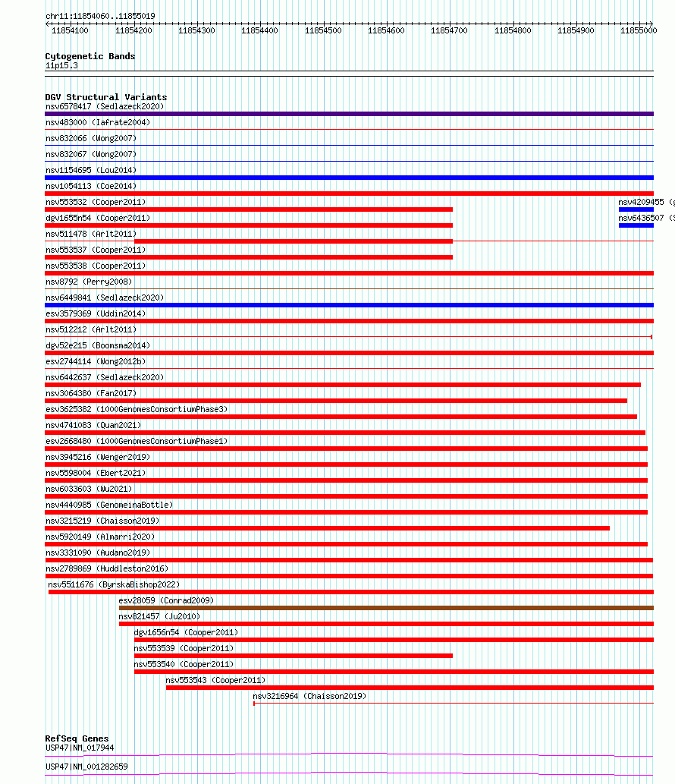
Task: Open variant nsv6033603 (Wu2021)
Action: 89,489
